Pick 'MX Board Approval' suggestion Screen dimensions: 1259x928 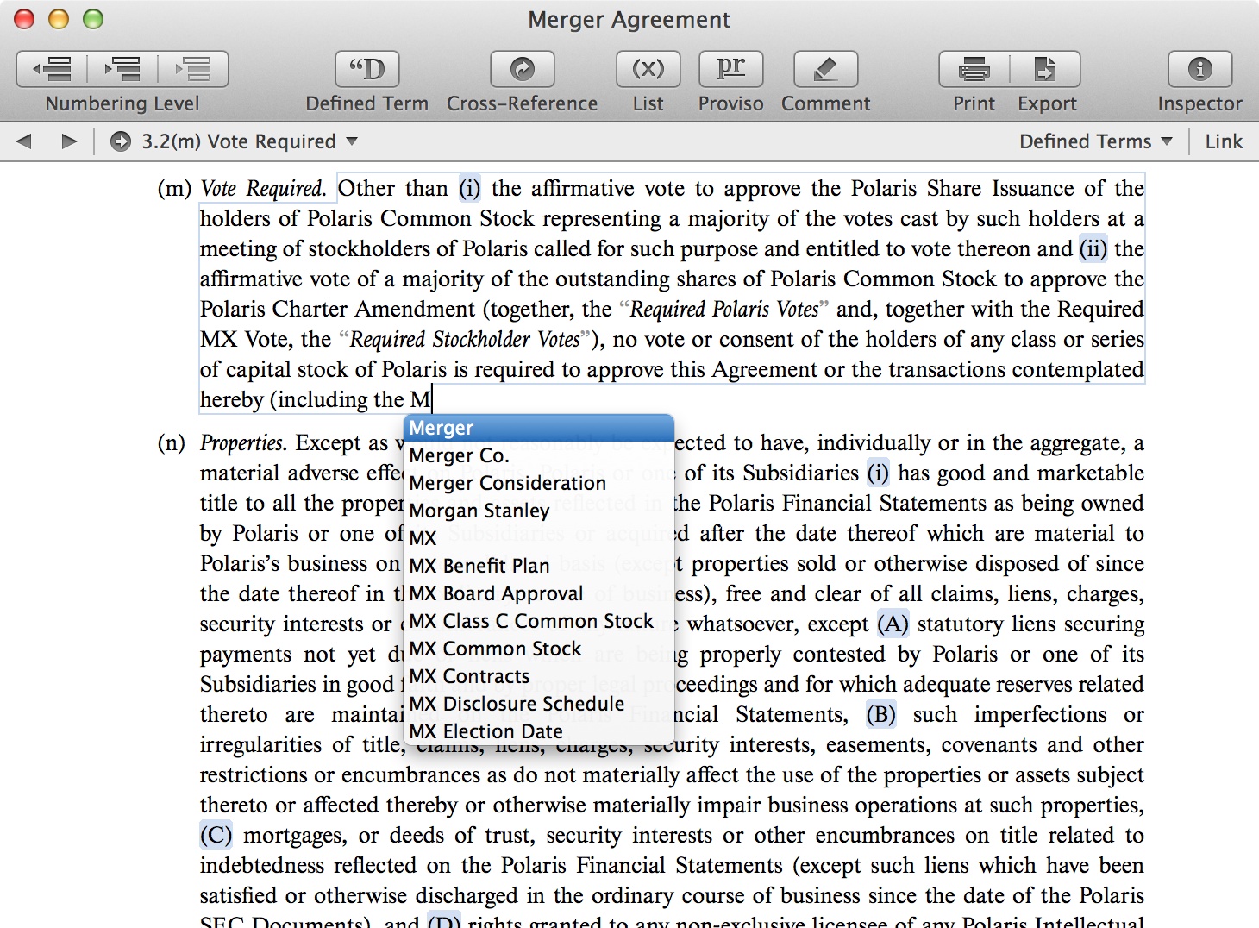[539, 593]
